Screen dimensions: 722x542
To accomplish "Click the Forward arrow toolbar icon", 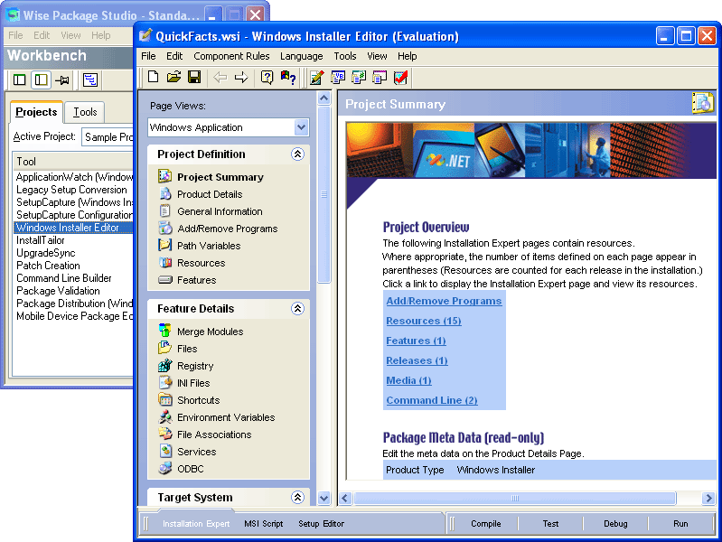I will click(241, 78).
